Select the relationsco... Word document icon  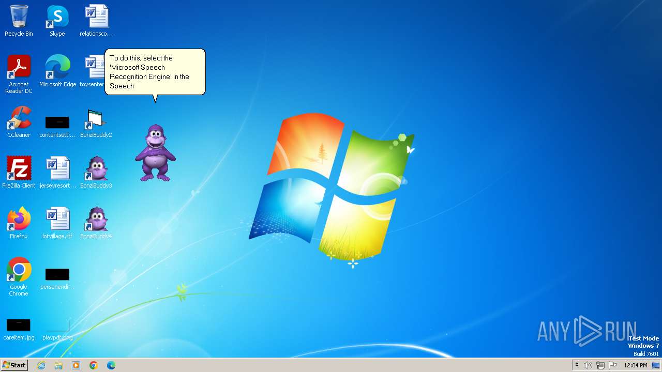tap(96, 21)
